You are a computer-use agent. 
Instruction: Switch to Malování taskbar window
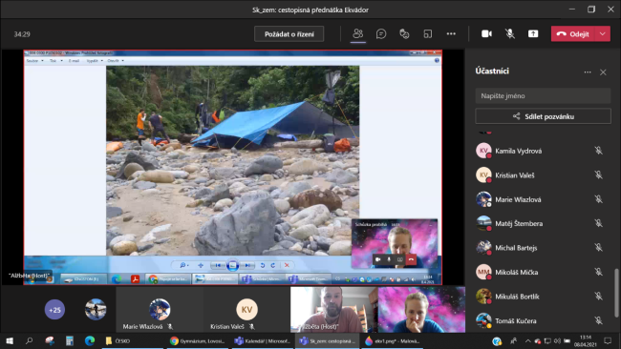pyautogui.click(x=393, y=340)
